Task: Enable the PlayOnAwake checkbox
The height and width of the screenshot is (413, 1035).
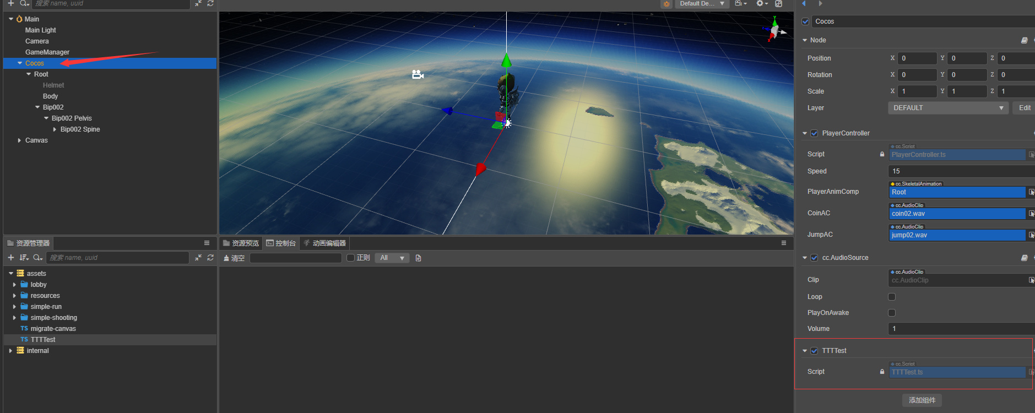Action: [x=892, y=313]
